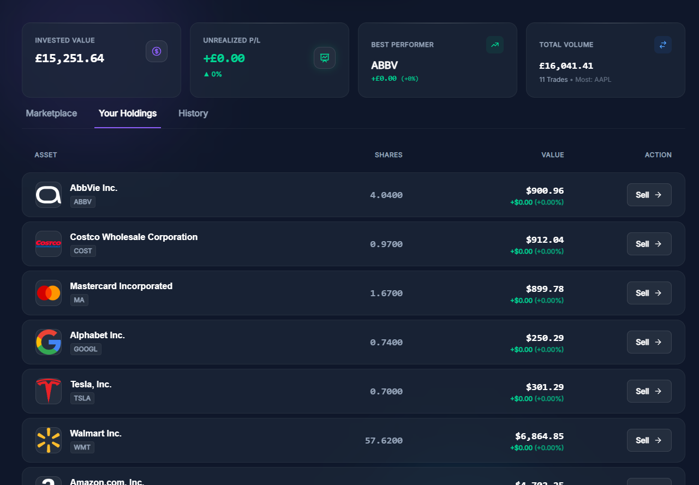Select the Your Holdings tab
The width and height of the screenshot is (699, 485).
(127, 113)
